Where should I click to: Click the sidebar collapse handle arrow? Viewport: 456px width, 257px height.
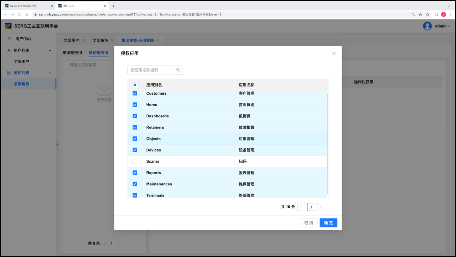58,144
